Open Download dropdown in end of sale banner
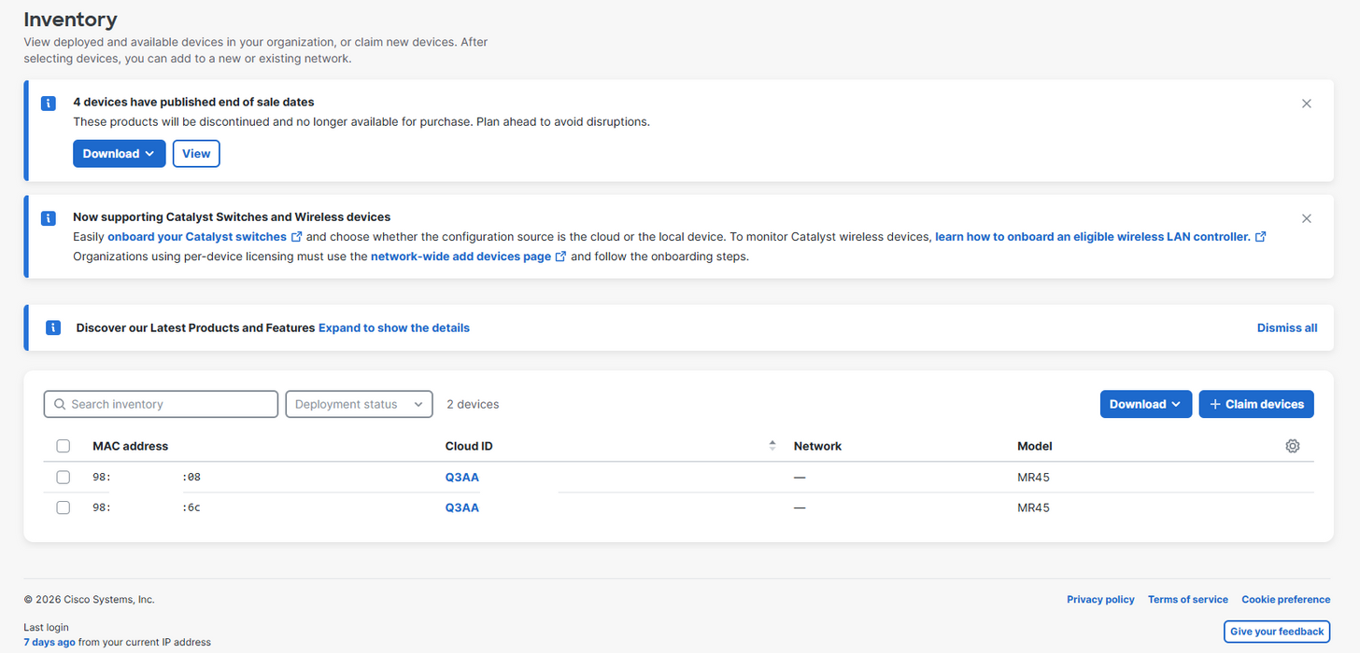1360x653 pixels. [120, 154]
